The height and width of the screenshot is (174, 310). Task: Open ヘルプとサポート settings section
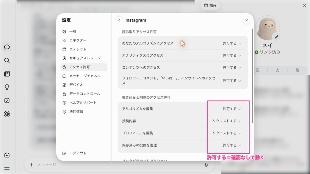84,103
